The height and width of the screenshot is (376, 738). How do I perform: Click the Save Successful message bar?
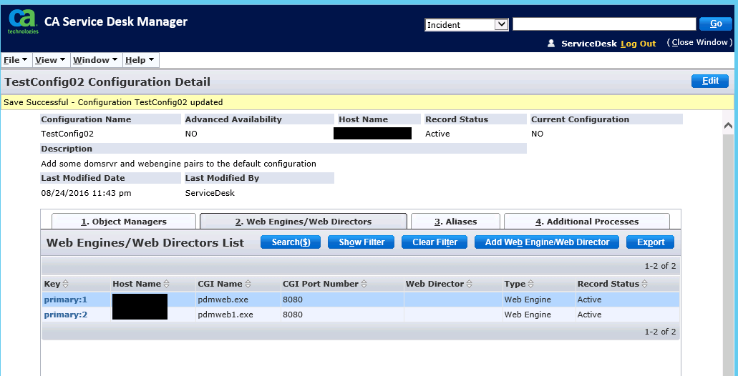tap(367, 102)
